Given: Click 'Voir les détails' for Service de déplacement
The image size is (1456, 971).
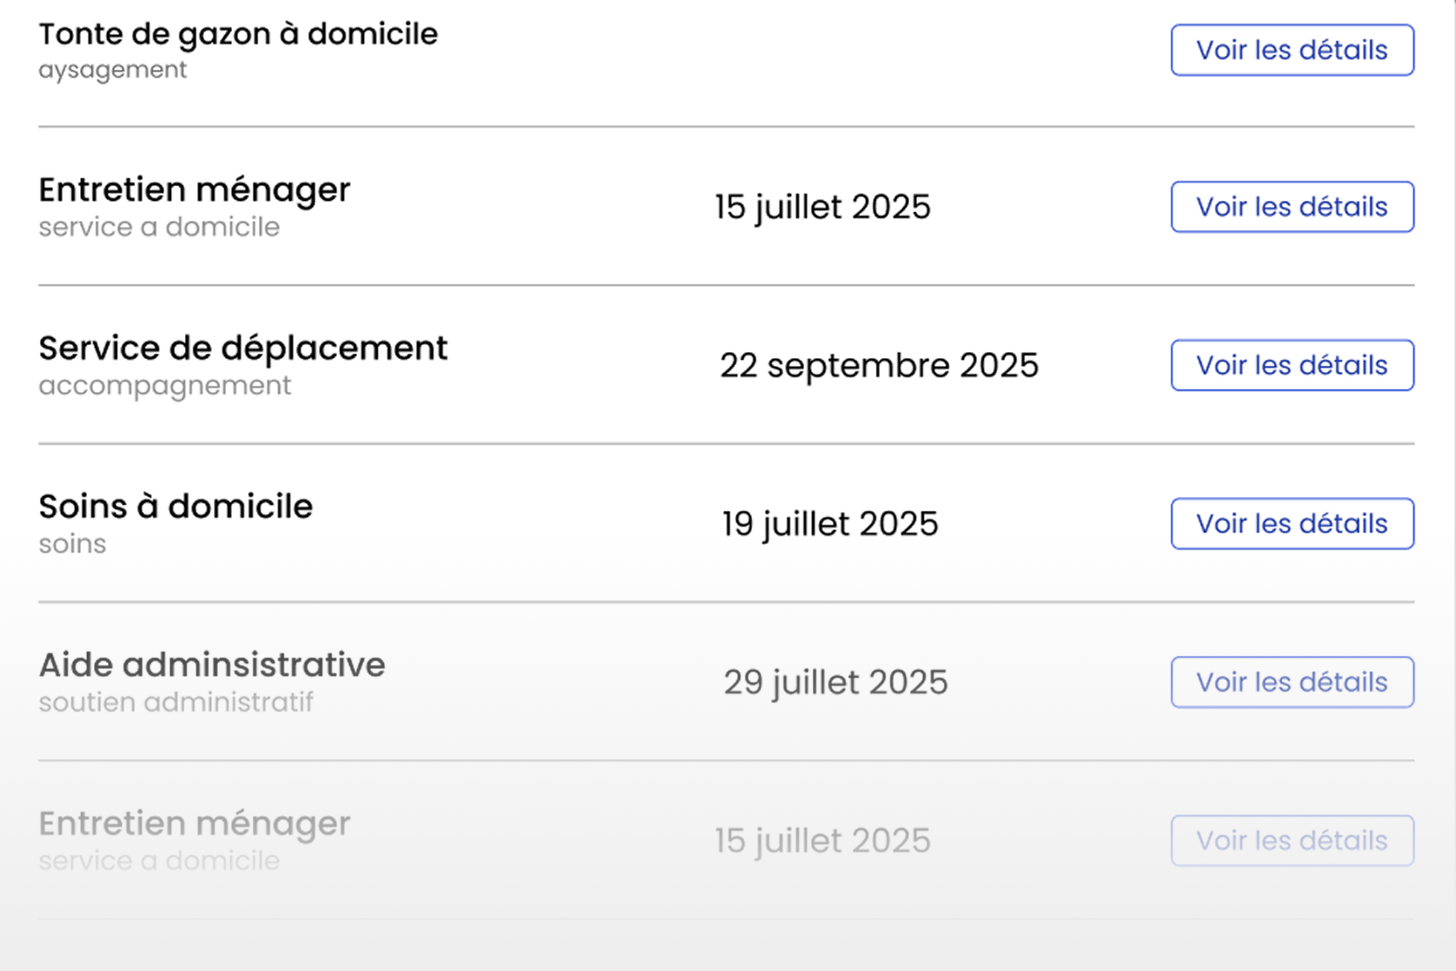Looking at the screenshot, I should click(x=1292, y=365).
